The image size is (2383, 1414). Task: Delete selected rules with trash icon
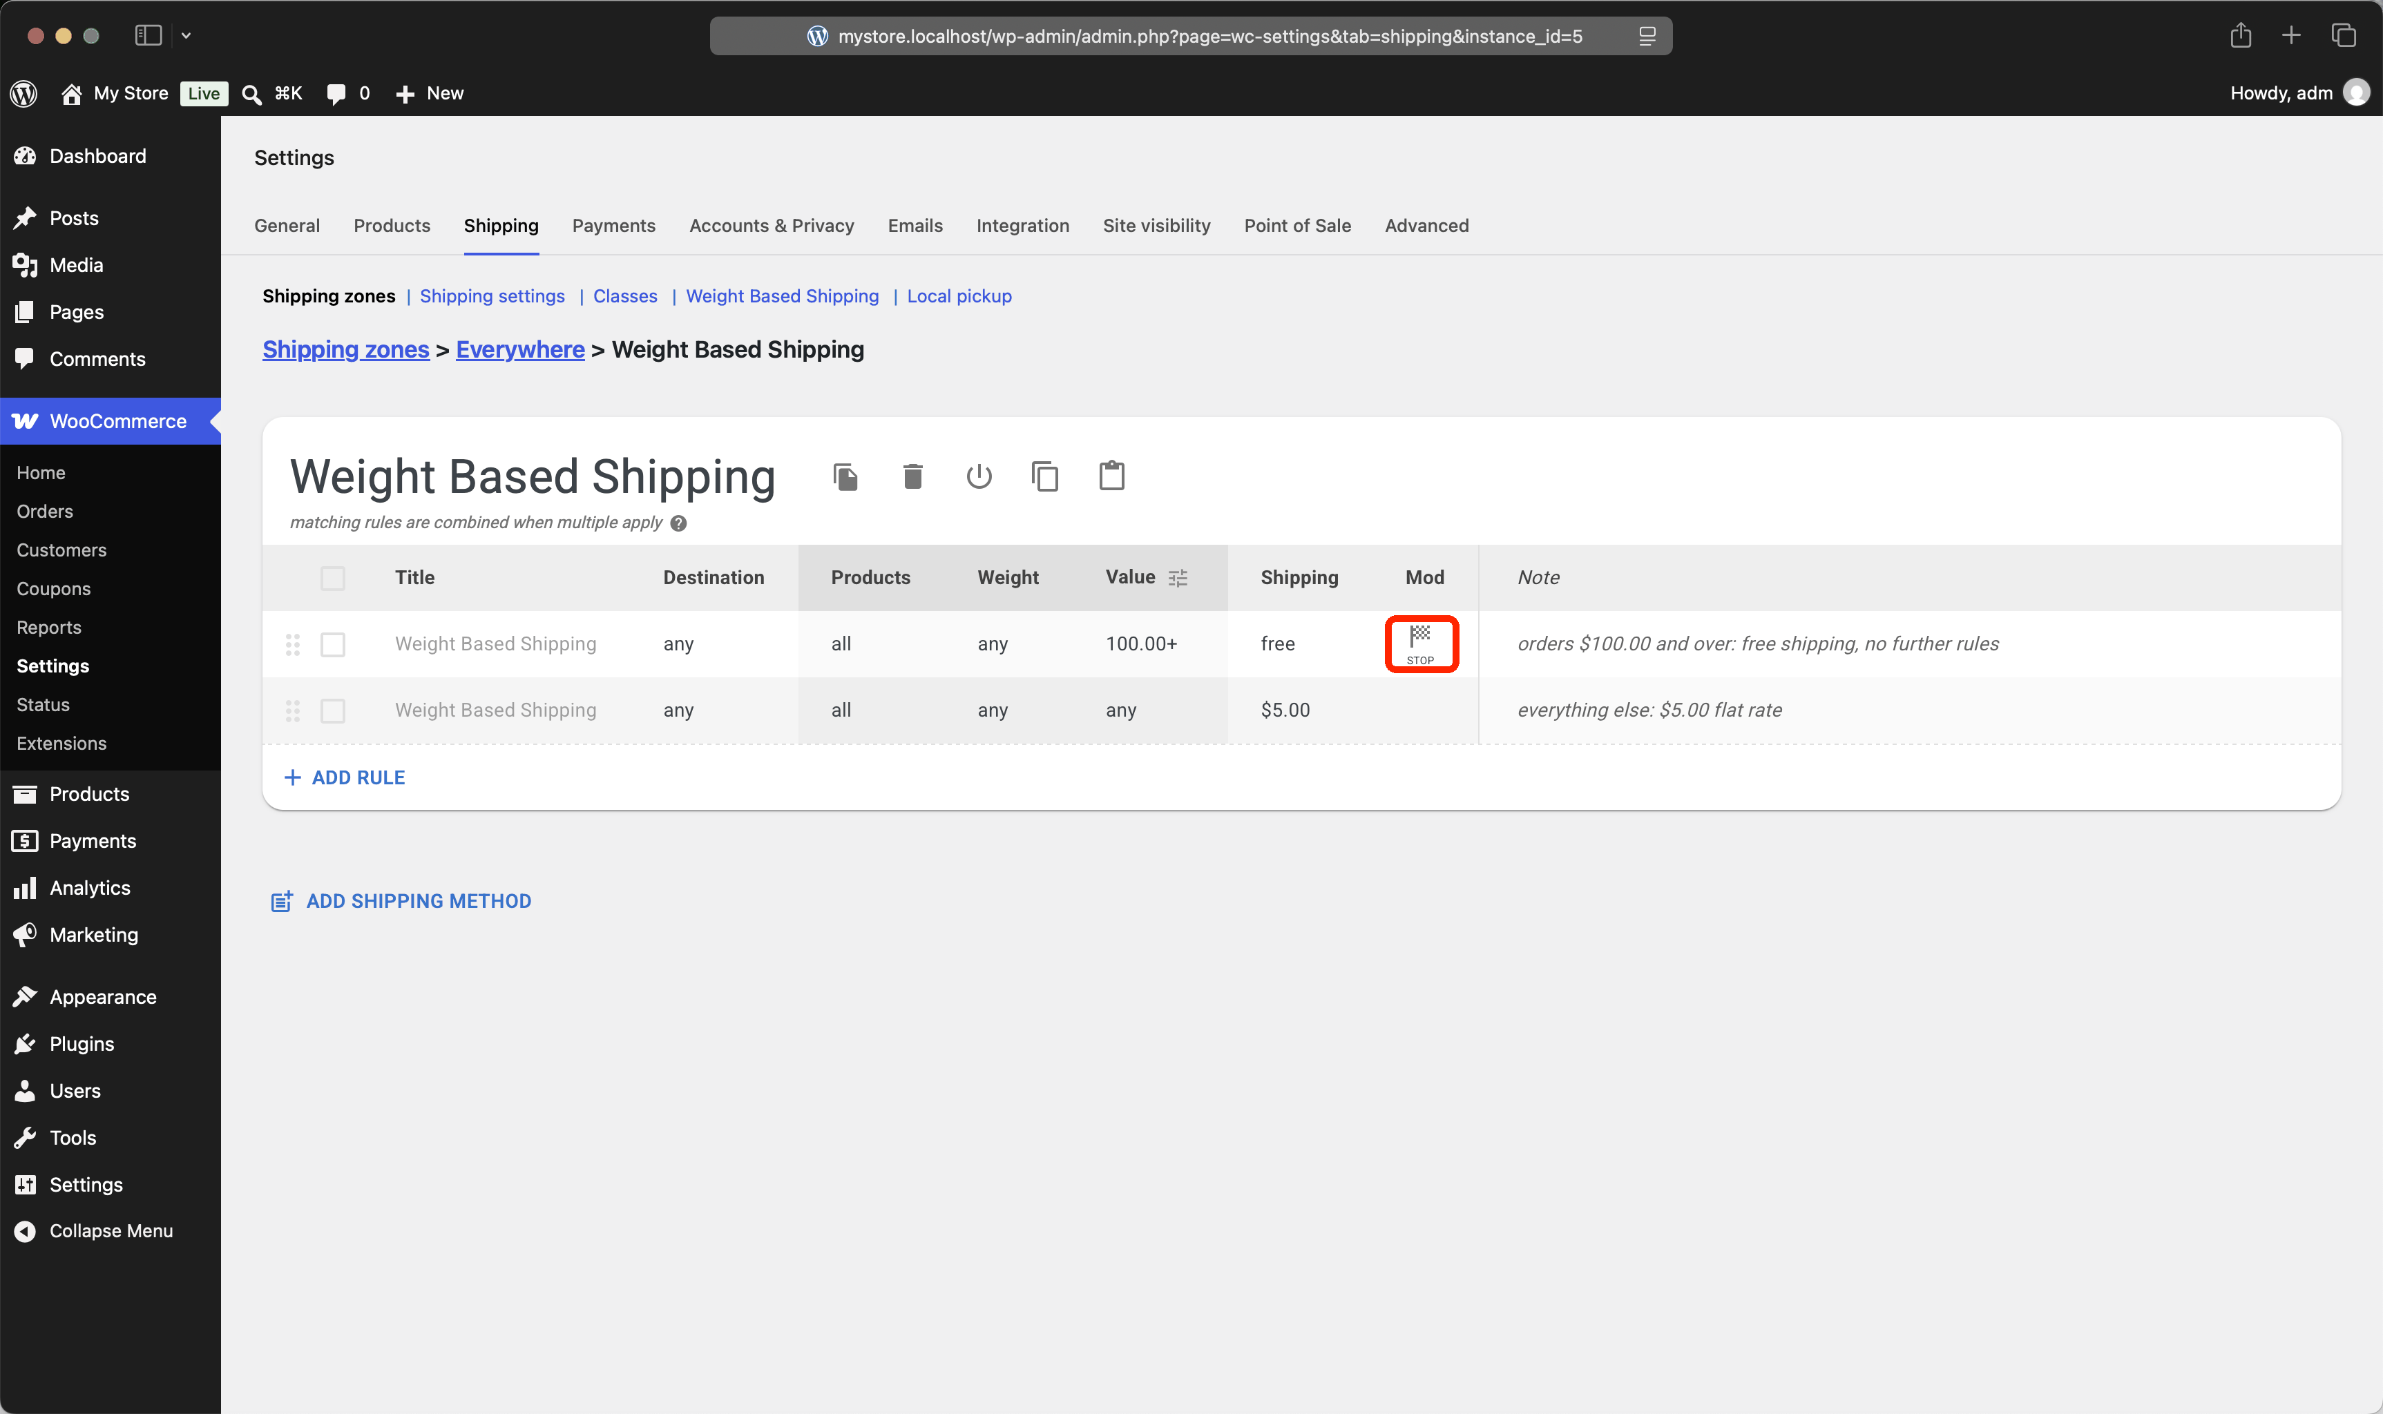[x=912, y=476]
